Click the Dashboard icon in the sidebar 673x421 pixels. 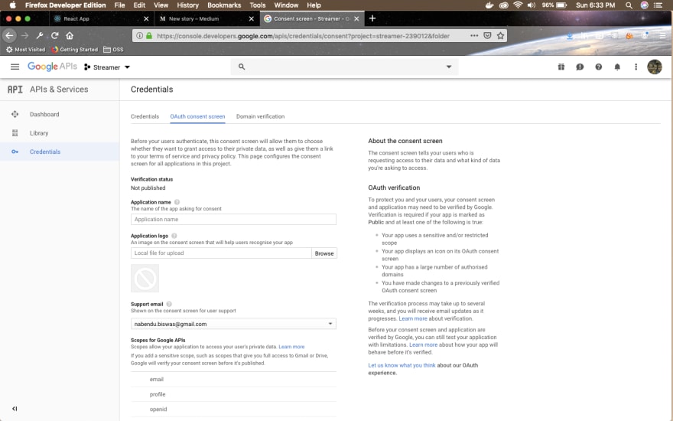pos(15,114)
